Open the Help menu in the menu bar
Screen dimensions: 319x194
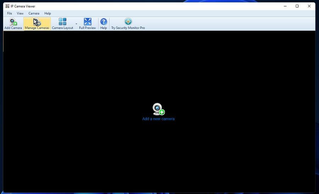tap(47, 13)
